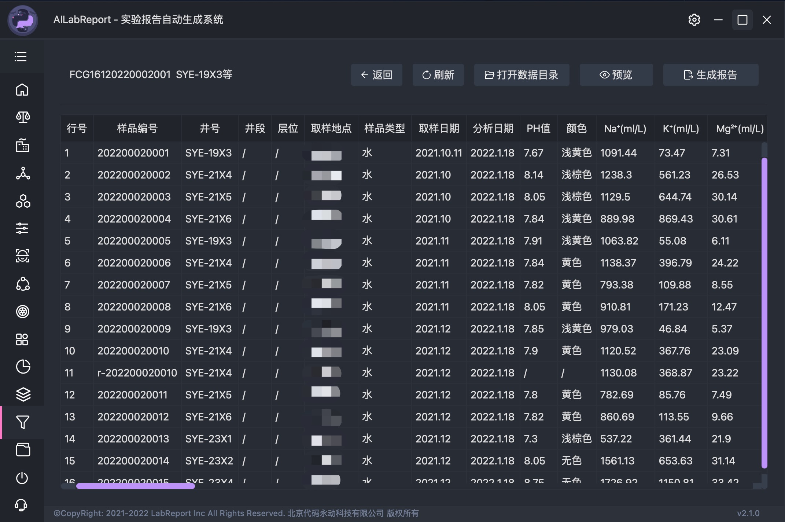Screen dimensions: 785x522
Task: Click the 颜色 column header
Action: click(576, 128)
